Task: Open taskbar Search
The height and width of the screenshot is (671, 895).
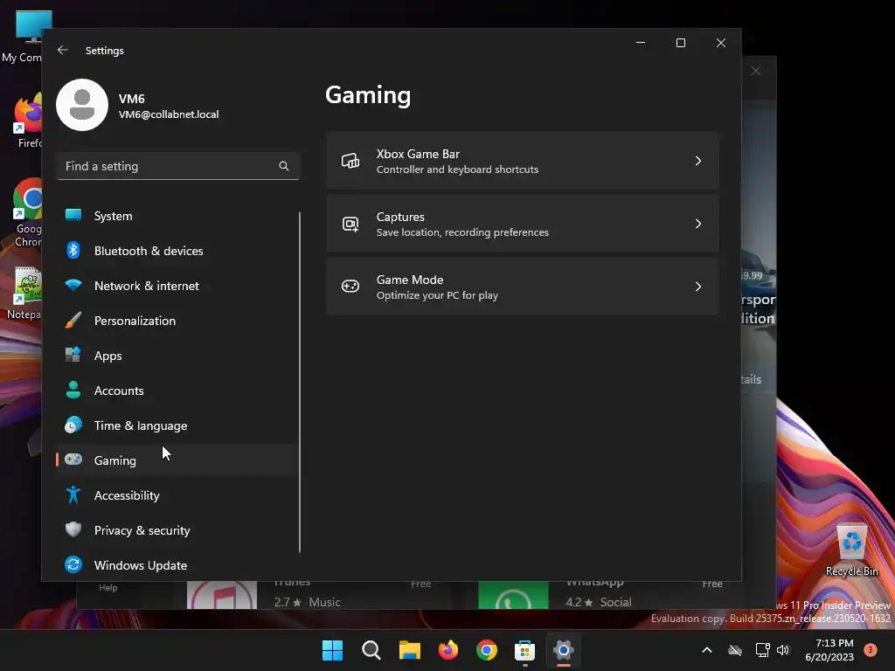Action: tap(371, 650)
